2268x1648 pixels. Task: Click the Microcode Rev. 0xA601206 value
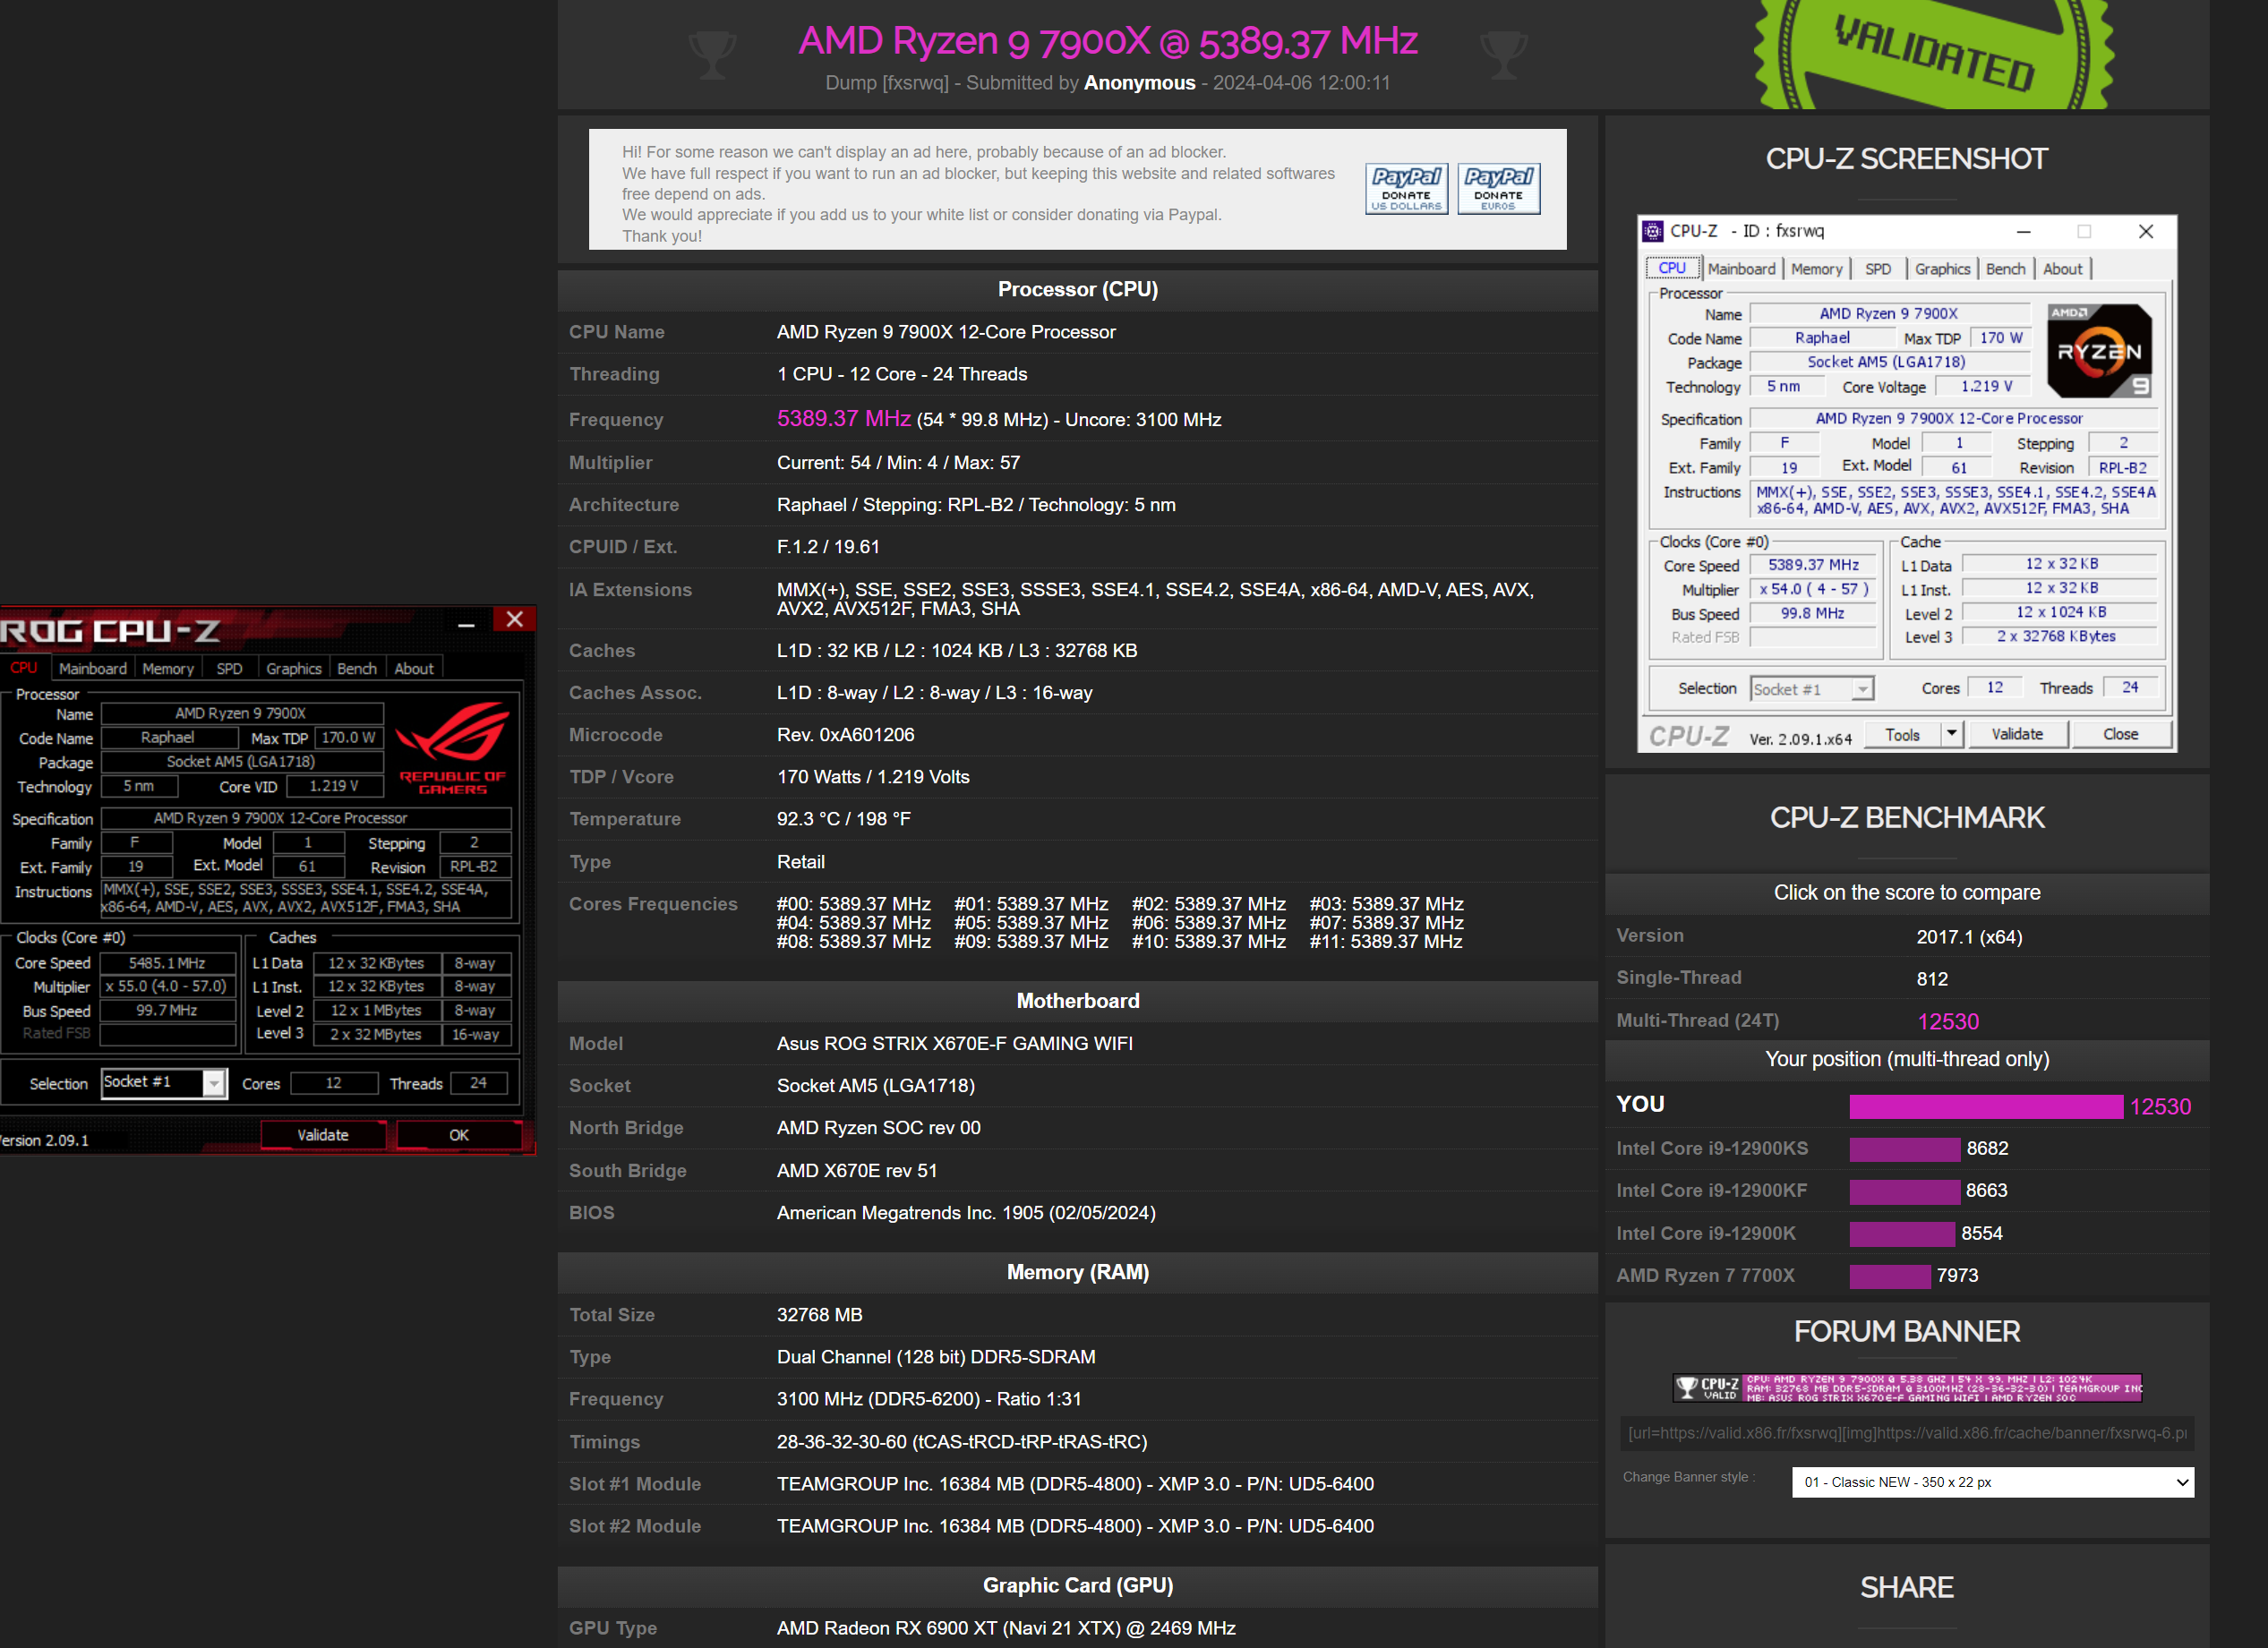(x=845, y=735)
